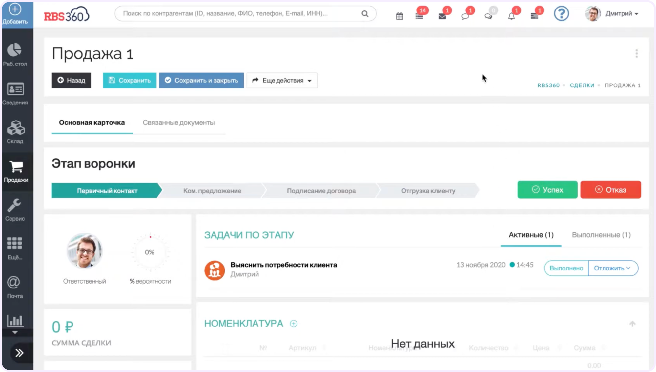Open Сведения section in sidebar
Viewport: 656px width, 372px height.
pos(15,94)
